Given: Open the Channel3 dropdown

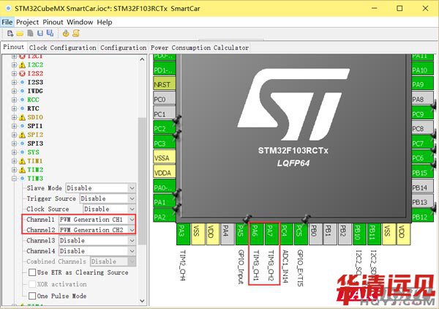Looking at the screenshot, I should [97, 241].
